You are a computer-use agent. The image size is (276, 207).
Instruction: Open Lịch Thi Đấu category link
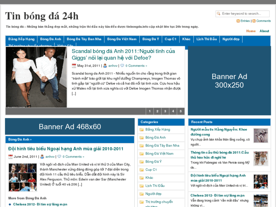click(155, 186)
